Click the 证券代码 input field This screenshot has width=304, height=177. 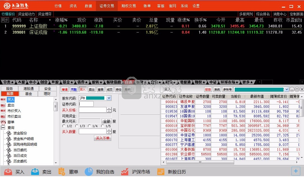86,104
